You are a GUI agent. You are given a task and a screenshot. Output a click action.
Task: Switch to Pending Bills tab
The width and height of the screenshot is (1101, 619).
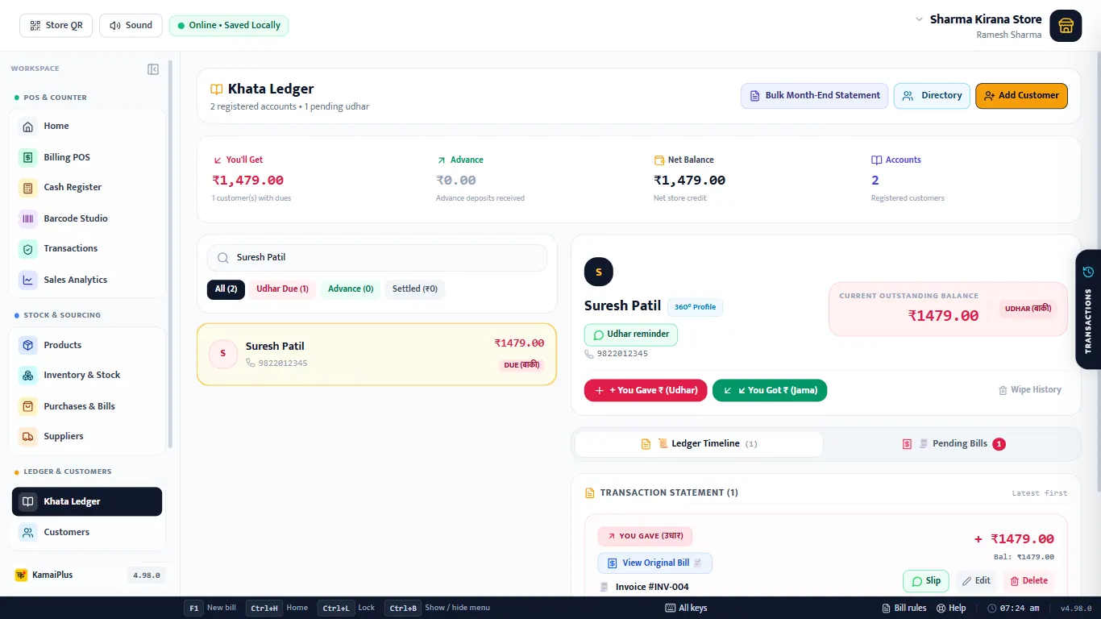pyautogui.click(x=953, y=444)
